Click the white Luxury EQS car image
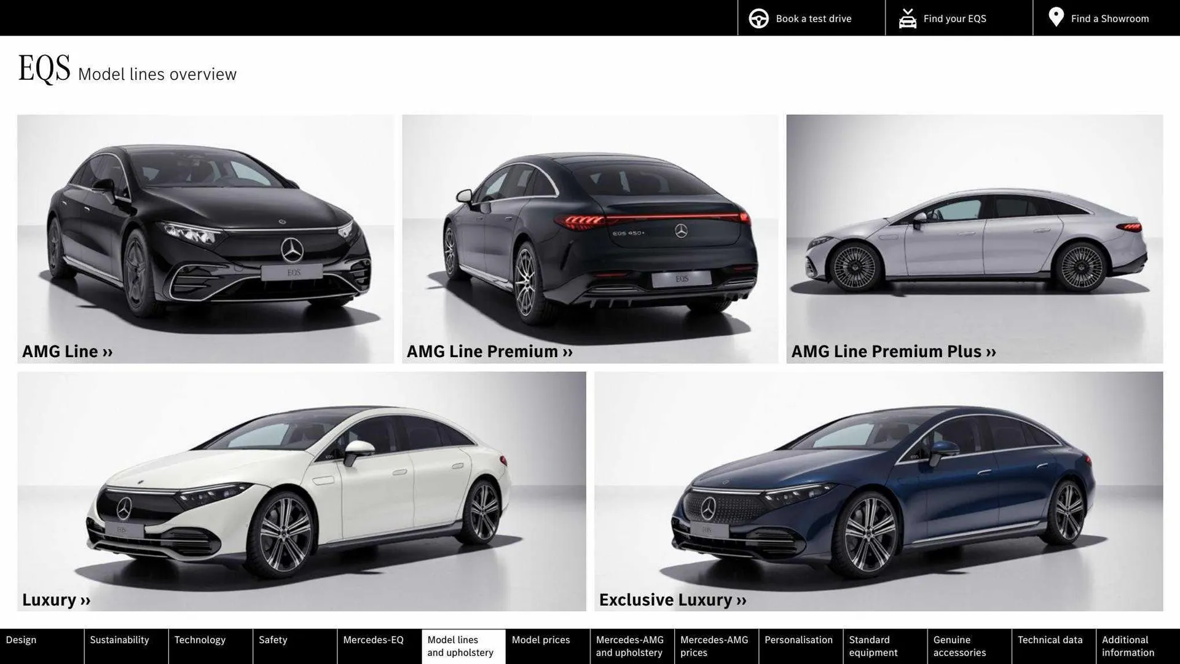The width and height of the screenshot is (1180, 664). [x=301, y=486]
